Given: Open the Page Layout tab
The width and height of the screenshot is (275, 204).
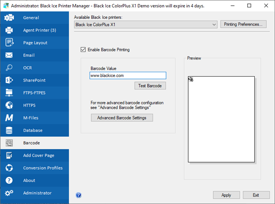Looking at the screenshot, I should [35, 43].
